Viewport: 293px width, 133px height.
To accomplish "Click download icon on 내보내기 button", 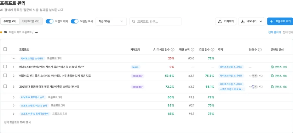I will (242, 21).
